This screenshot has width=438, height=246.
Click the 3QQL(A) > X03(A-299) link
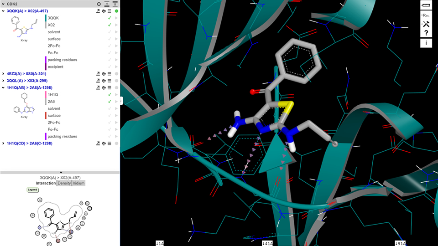pos(27,81)
